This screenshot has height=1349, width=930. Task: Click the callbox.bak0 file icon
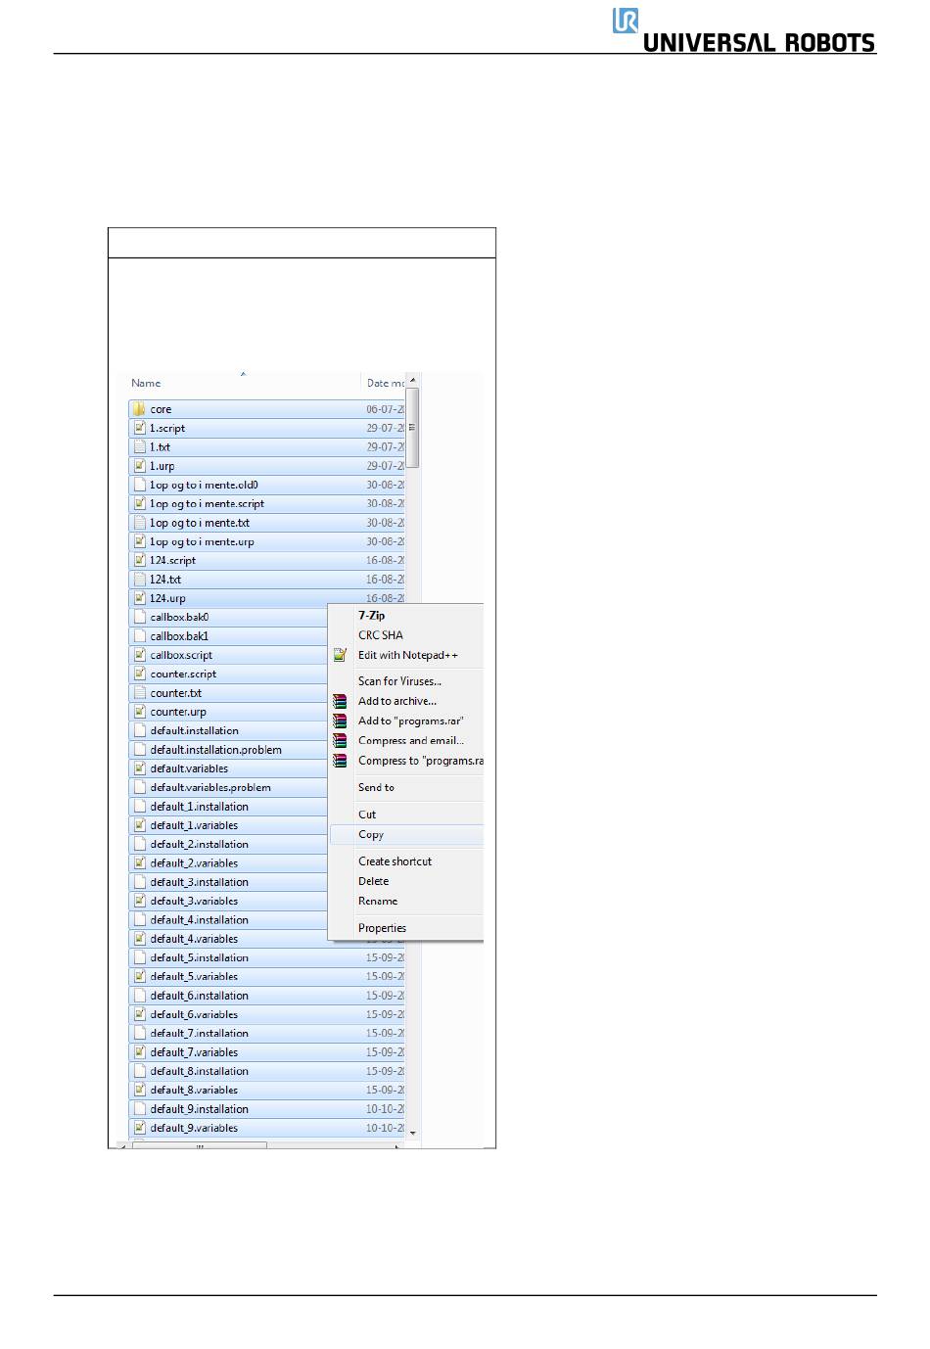[139, 617]
